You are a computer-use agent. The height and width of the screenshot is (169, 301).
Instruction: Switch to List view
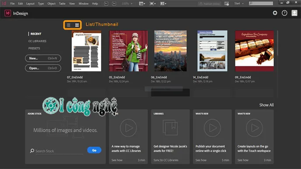(69, 25)
